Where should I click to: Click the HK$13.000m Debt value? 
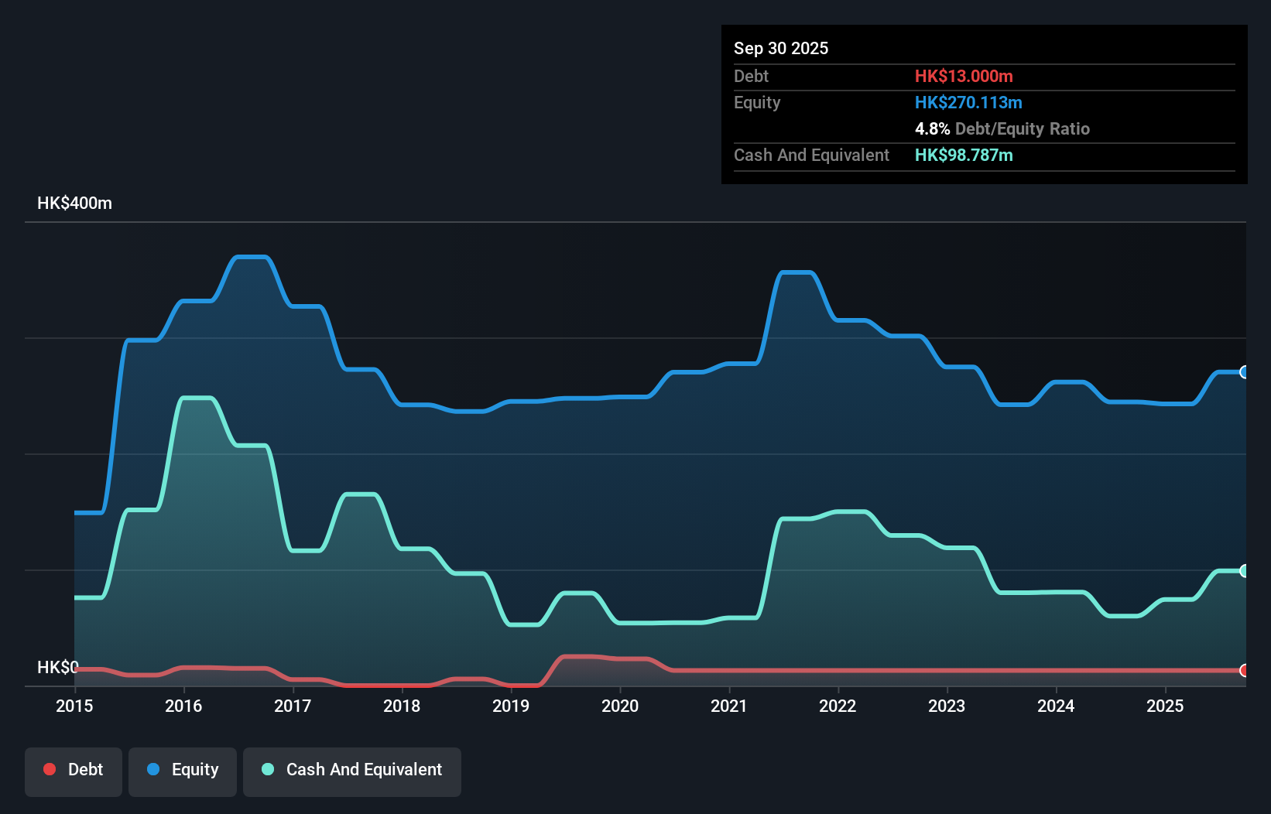tap(964, 77)
